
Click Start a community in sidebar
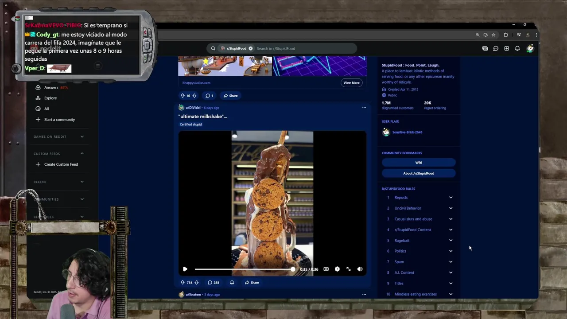click(59, 120)
